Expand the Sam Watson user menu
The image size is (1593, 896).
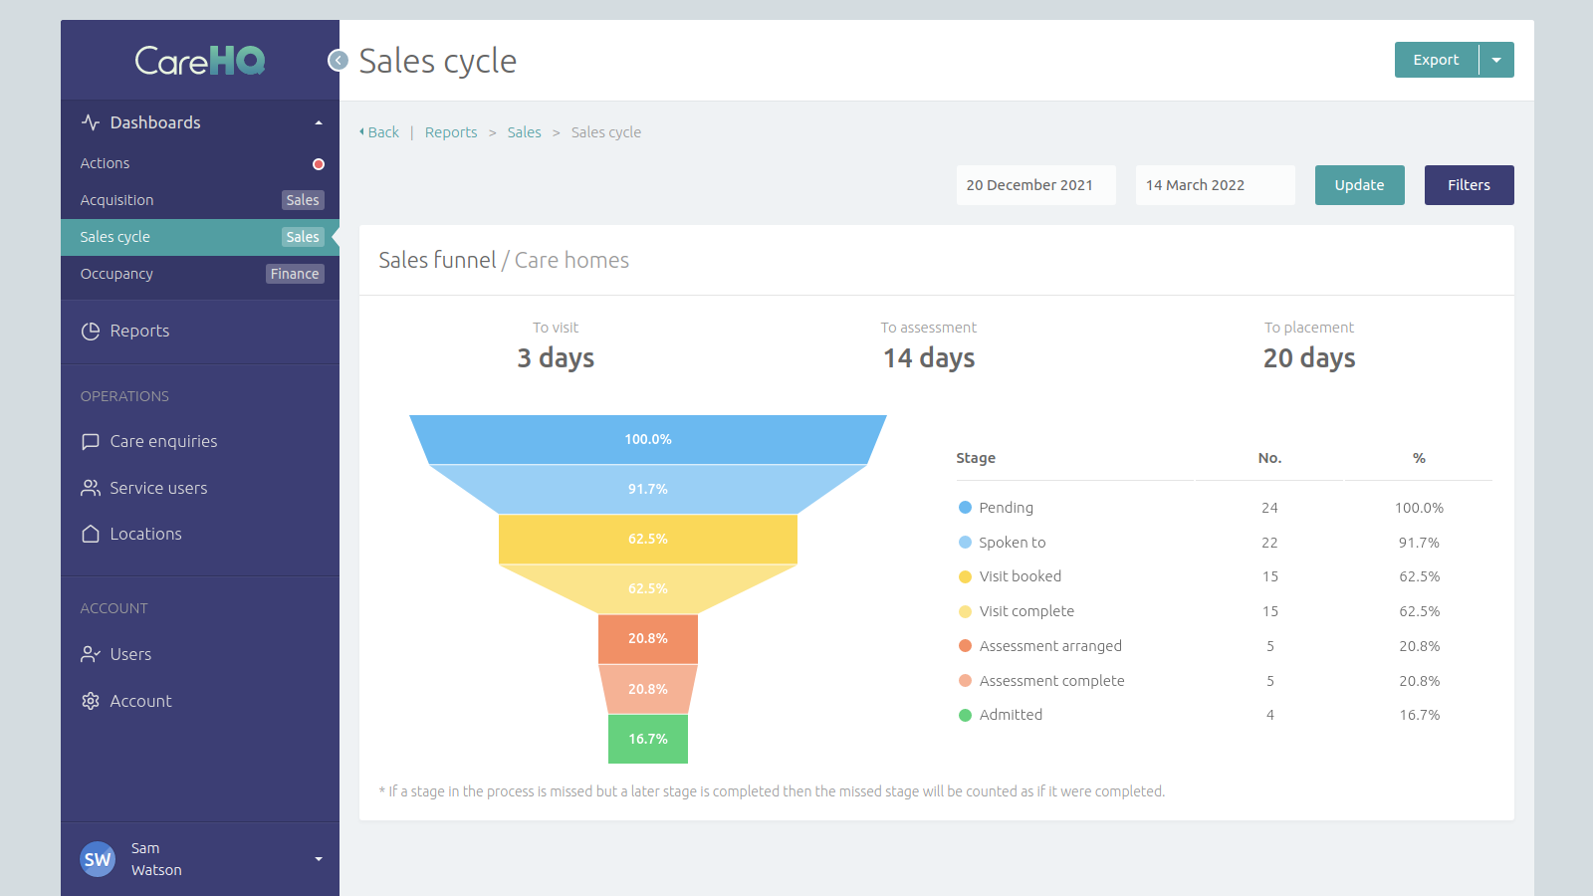(319, 859)
